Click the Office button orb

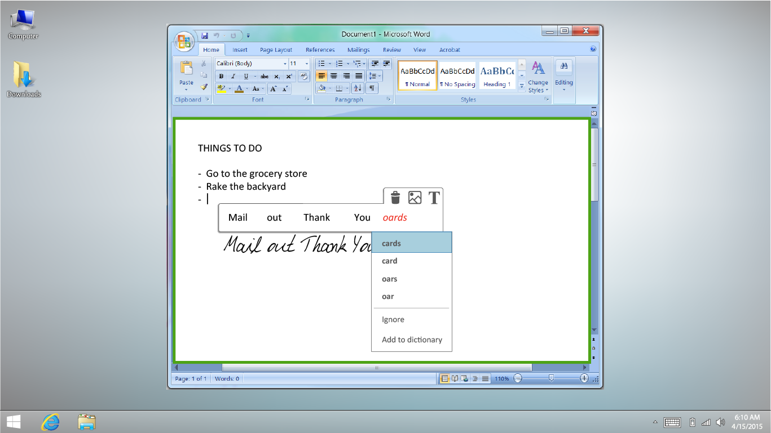click(184, 41)
